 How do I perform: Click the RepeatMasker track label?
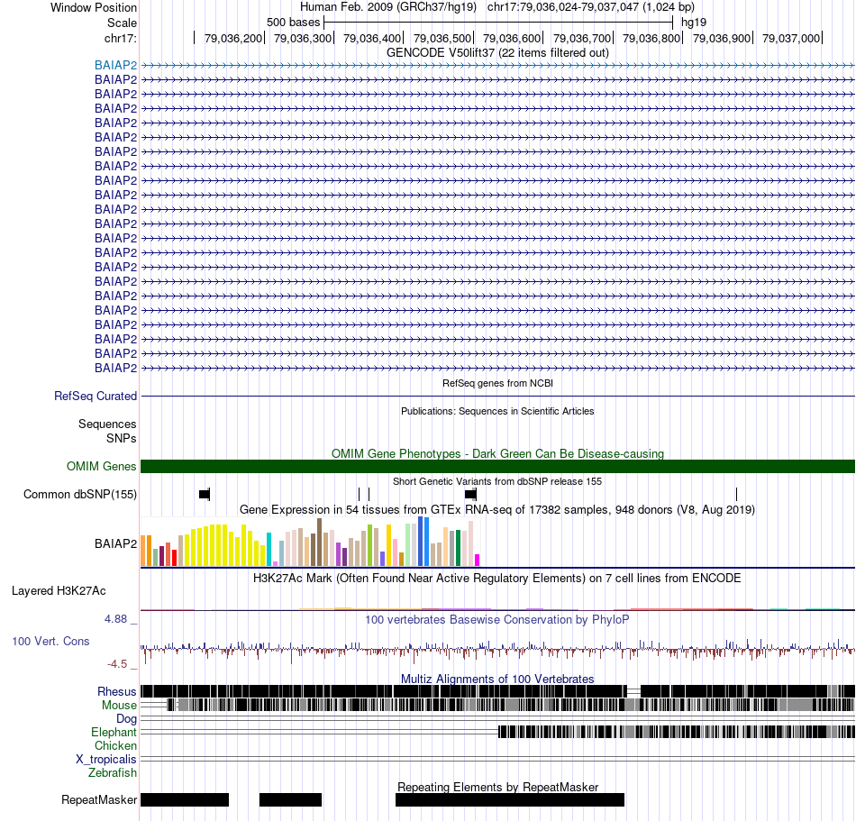99,799
